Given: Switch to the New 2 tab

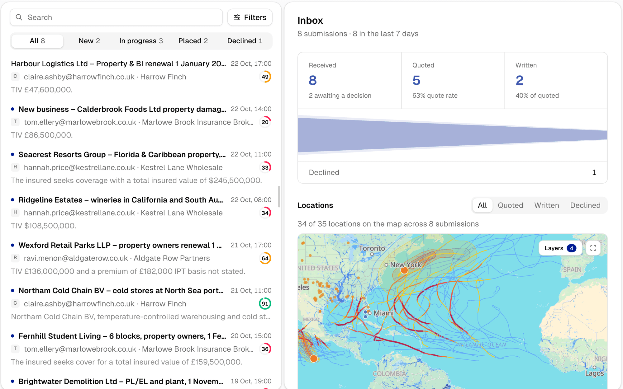Looking at the screenshot, I should point(89,41).
